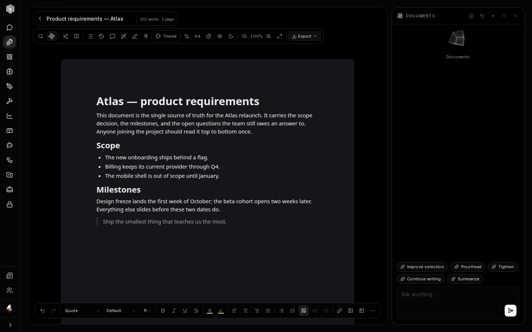The height and width of the screenshot is (332, 532).
Task: Select the pen edit icon in the toolbar
Action: [x=134, y=36]
